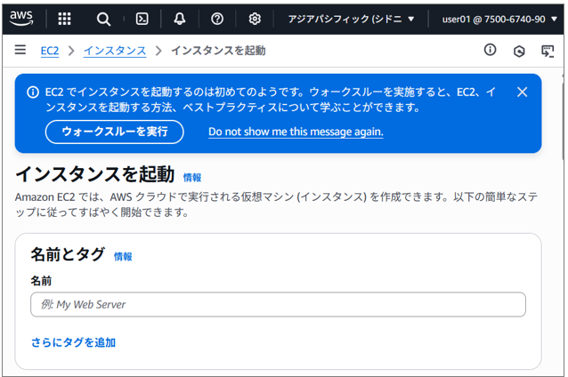Open the AWS home logo
Image resolution: width=568 pixels, height=377 pixels.
(x=21, y=19)
